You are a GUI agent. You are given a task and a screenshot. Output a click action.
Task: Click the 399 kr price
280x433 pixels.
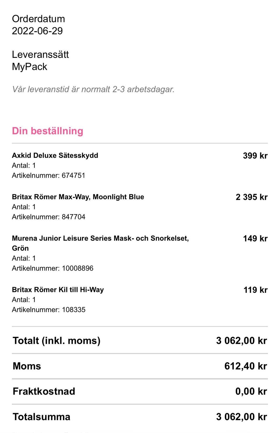(255, 156)
